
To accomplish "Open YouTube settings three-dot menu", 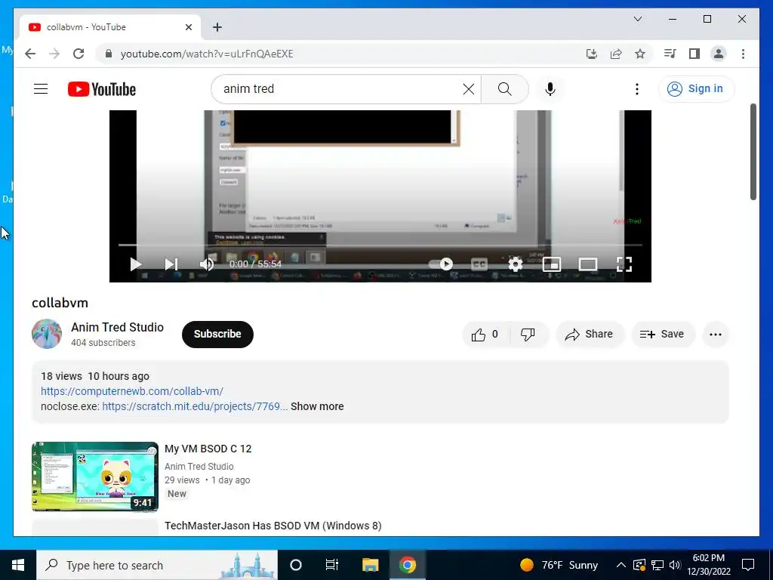I will [x=637, y=89].
